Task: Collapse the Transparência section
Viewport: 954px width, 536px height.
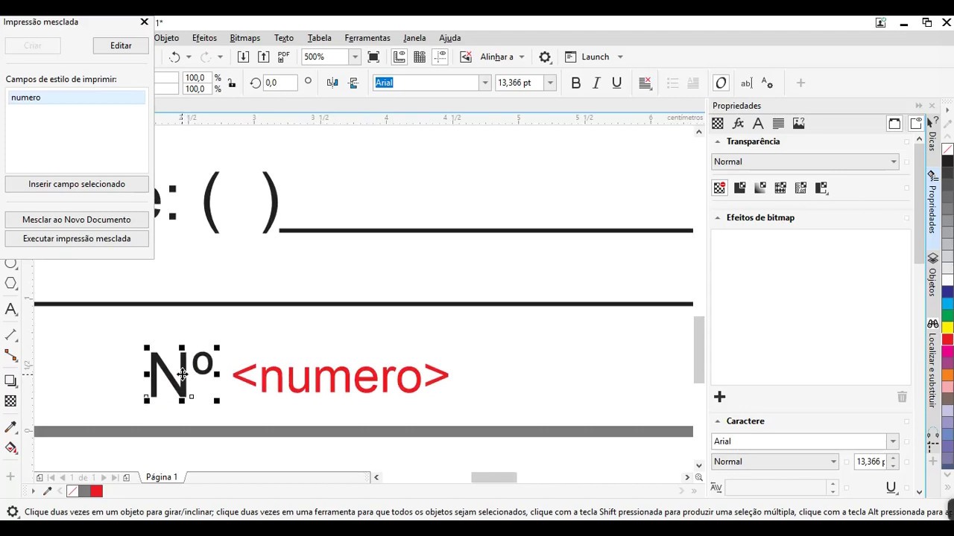Action: coord(718,141)
